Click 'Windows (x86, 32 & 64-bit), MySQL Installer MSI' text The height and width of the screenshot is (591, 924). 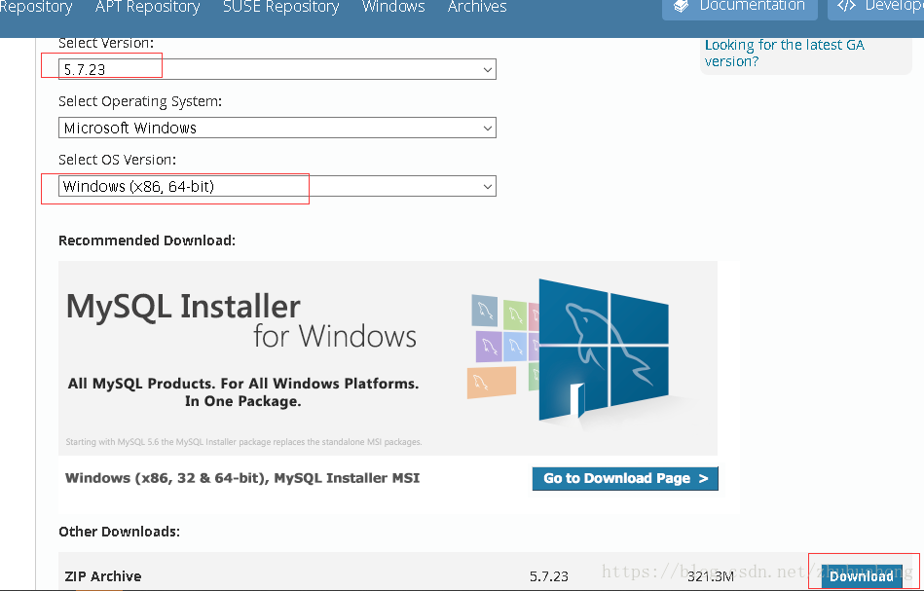(x=242, y=478)
